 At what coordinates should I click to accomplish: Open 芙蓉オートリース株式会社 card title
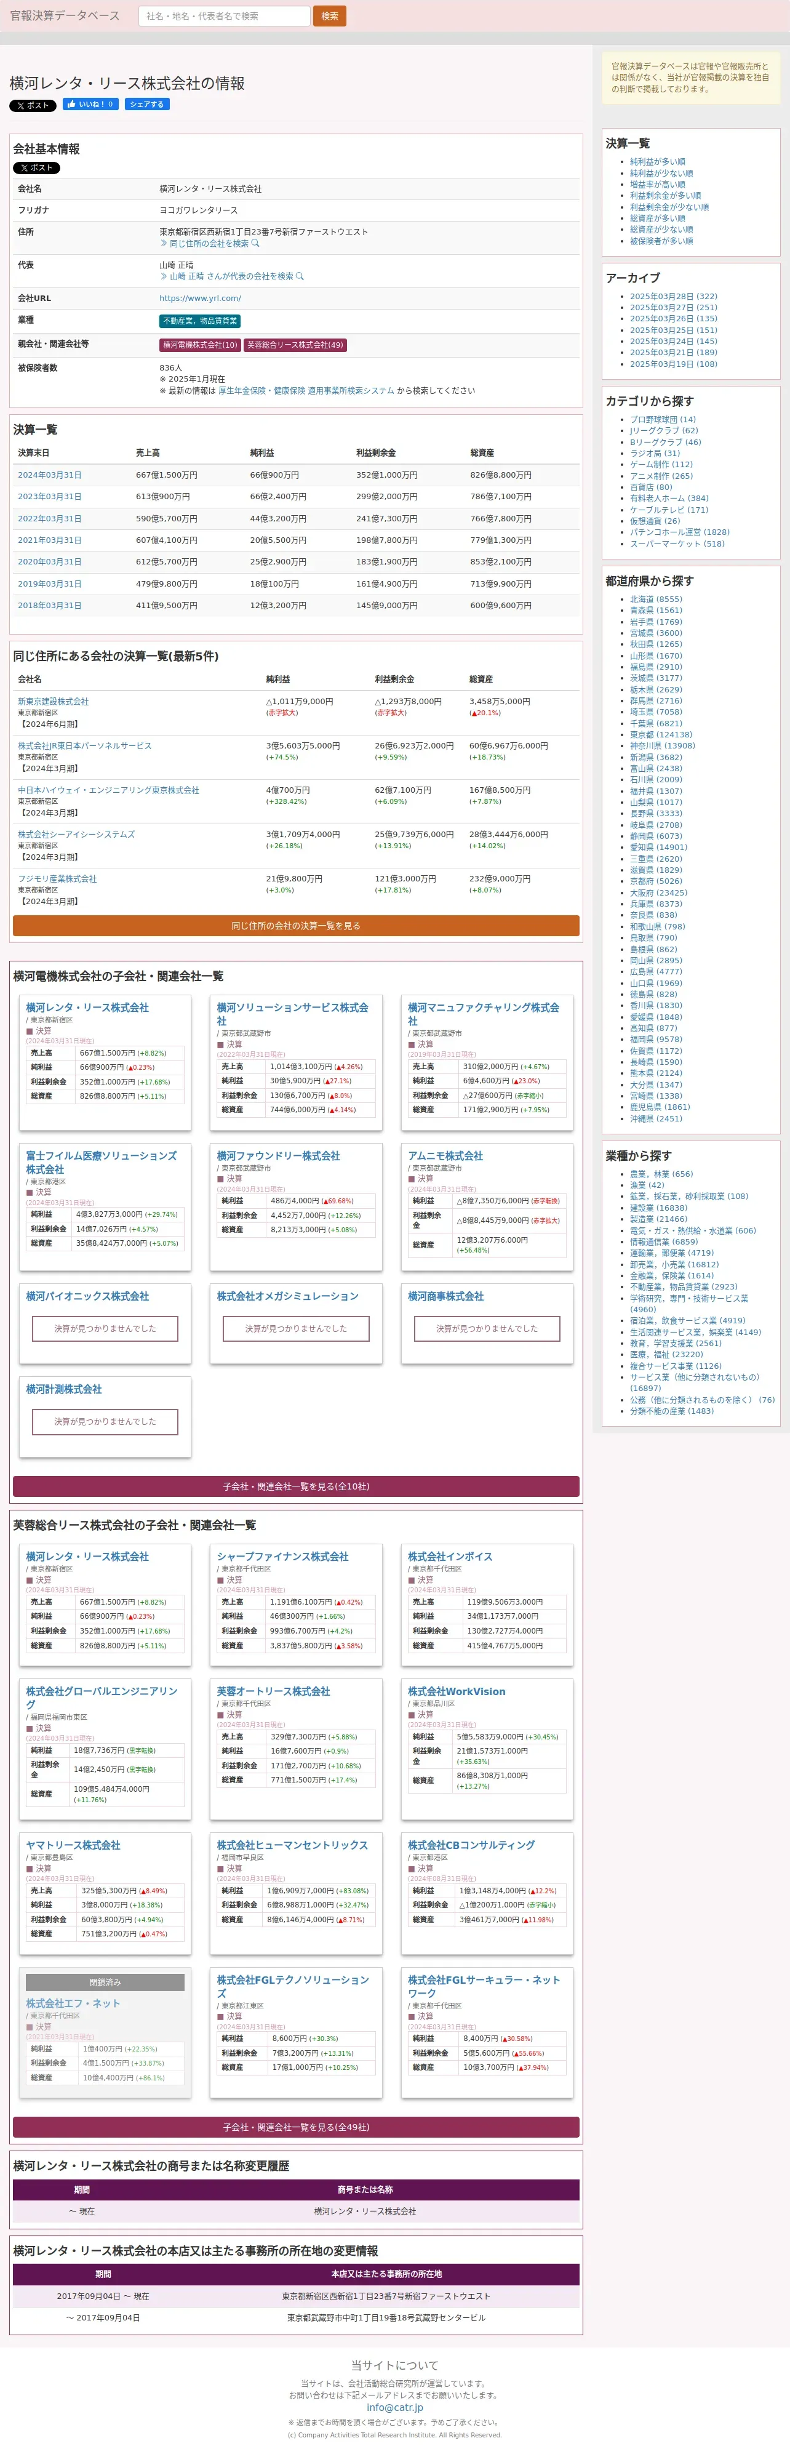[273, 1691]
